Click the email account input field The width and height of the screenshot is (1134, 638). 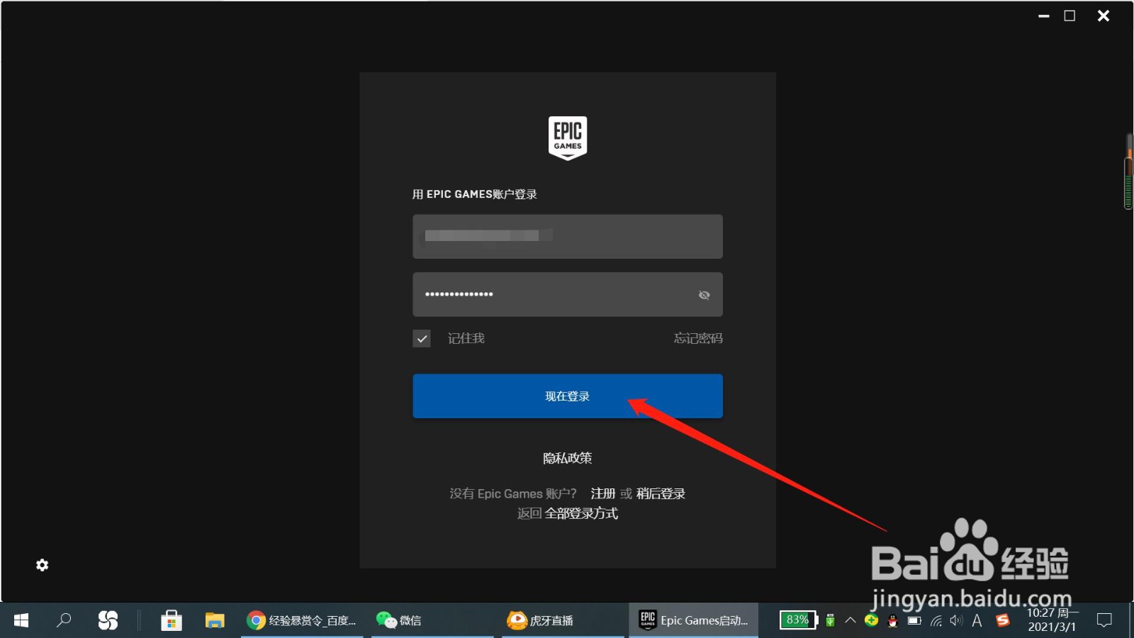click(568, 236)
